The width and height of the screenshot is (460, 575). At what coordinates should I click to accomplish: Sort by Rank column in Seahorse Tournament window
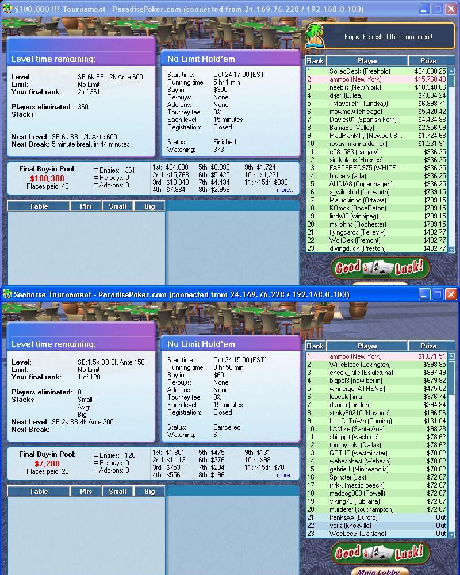315,346
